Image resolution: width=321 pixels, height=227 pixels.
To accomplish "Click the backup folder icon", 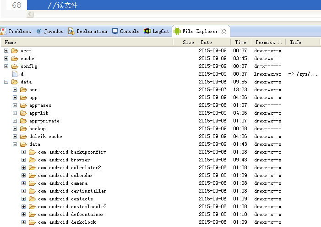I will [23, 128].
